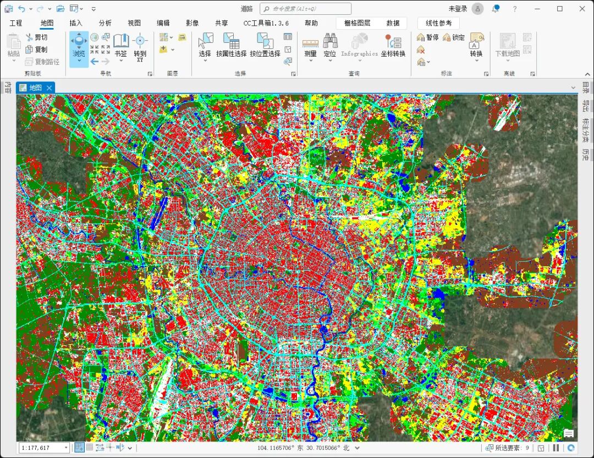Click the 转到XY (Go To XY) tool
The width and height of the screenshot is (594, 458).
point(140,47)
